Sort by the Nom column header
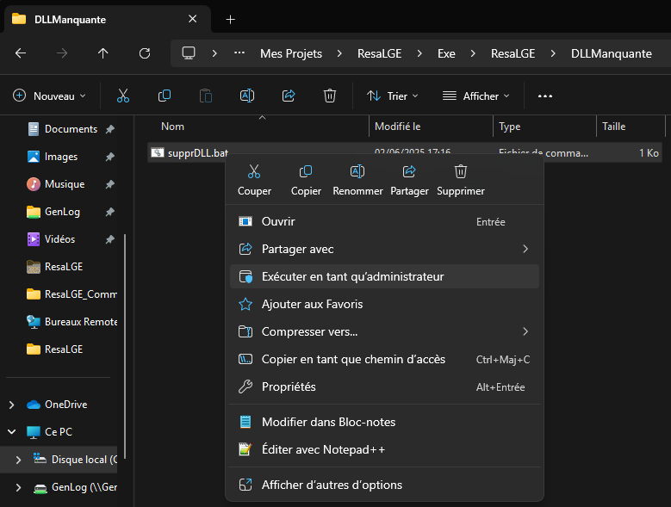 point(172,127)
